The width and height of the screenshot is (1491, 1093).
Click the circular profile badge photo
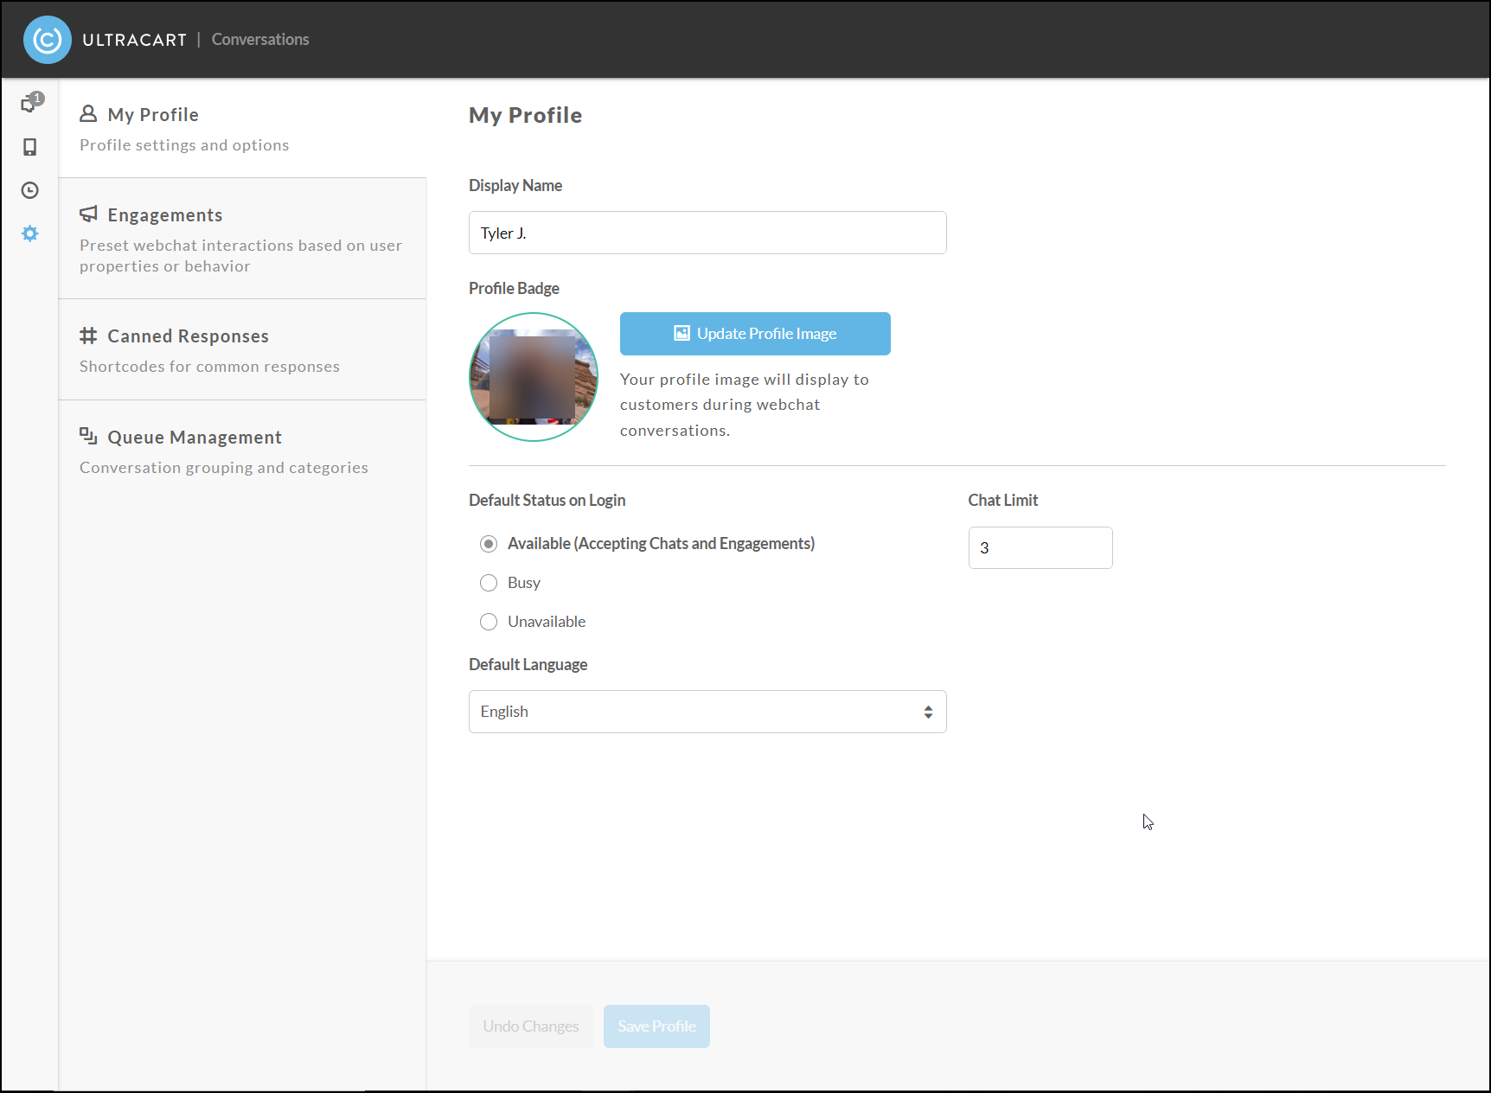pyautogui.click(x=534, y=377)
